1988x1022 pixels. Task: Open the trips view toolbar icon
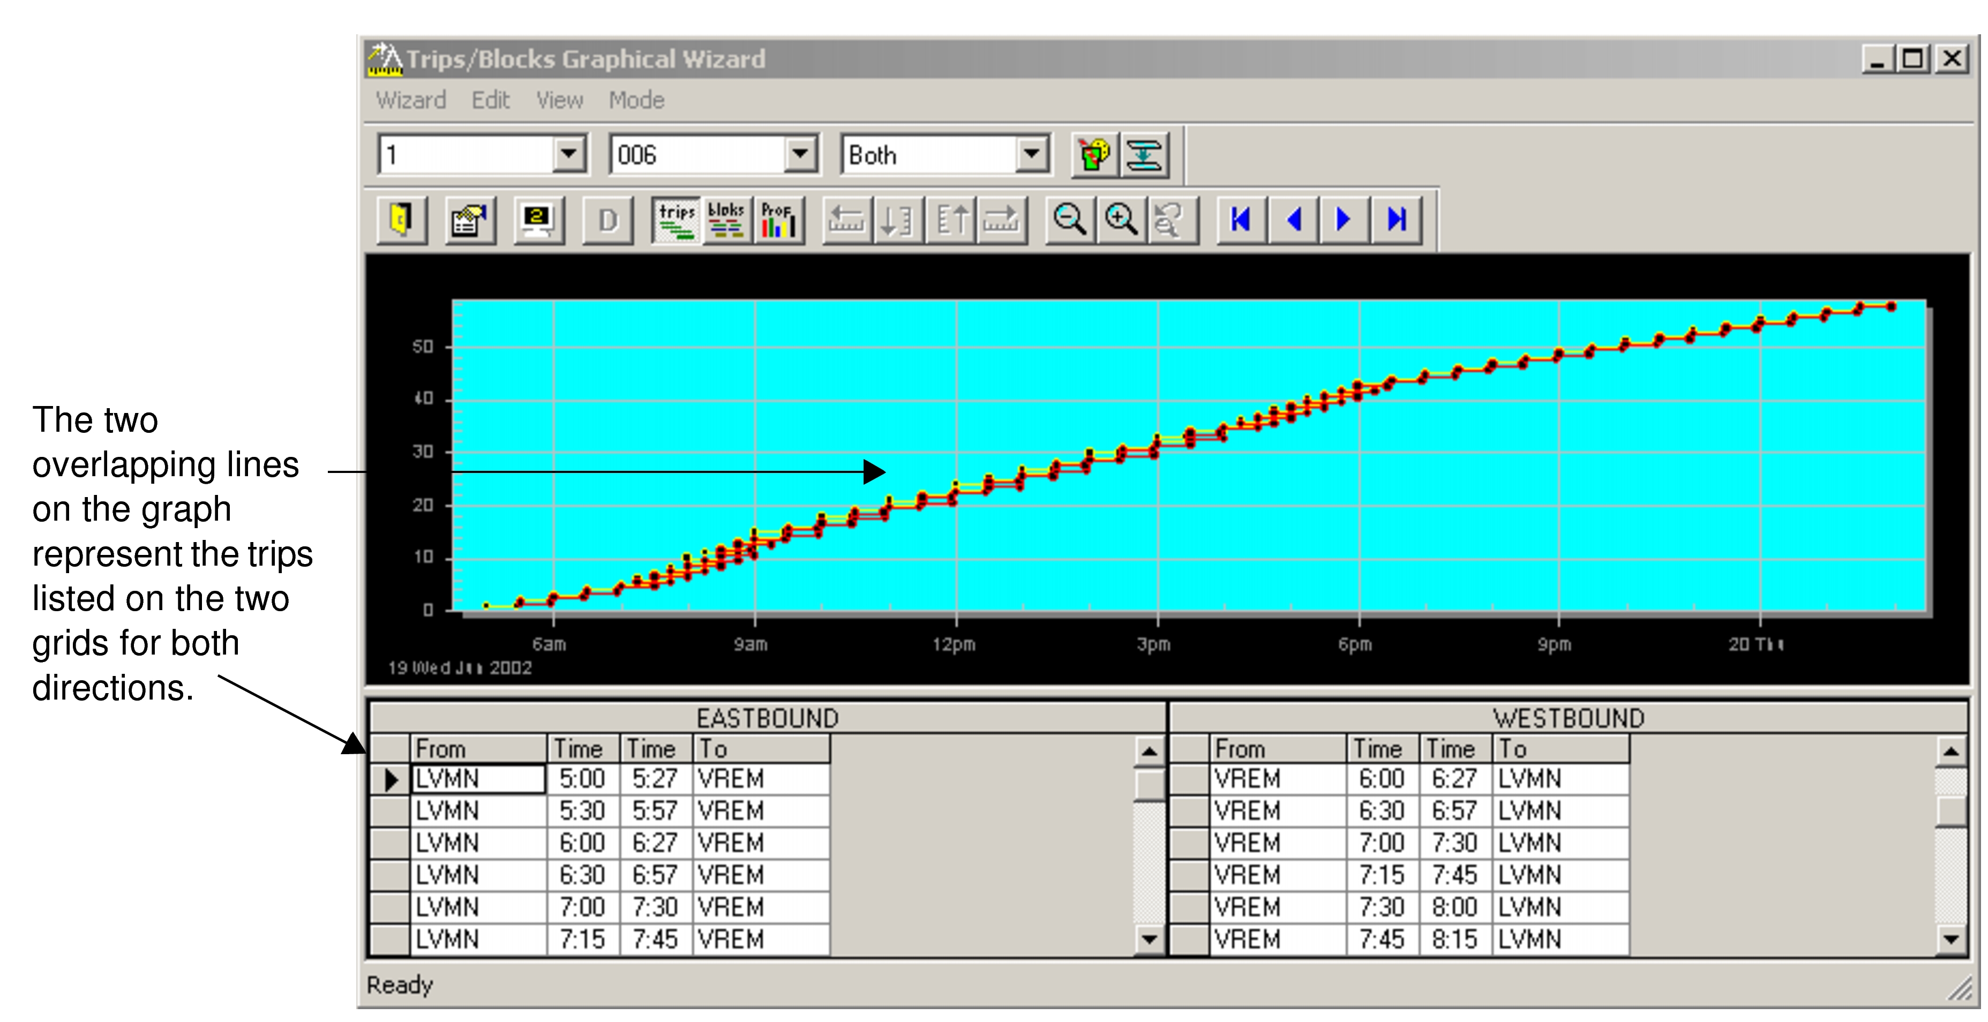coord(676,222)
